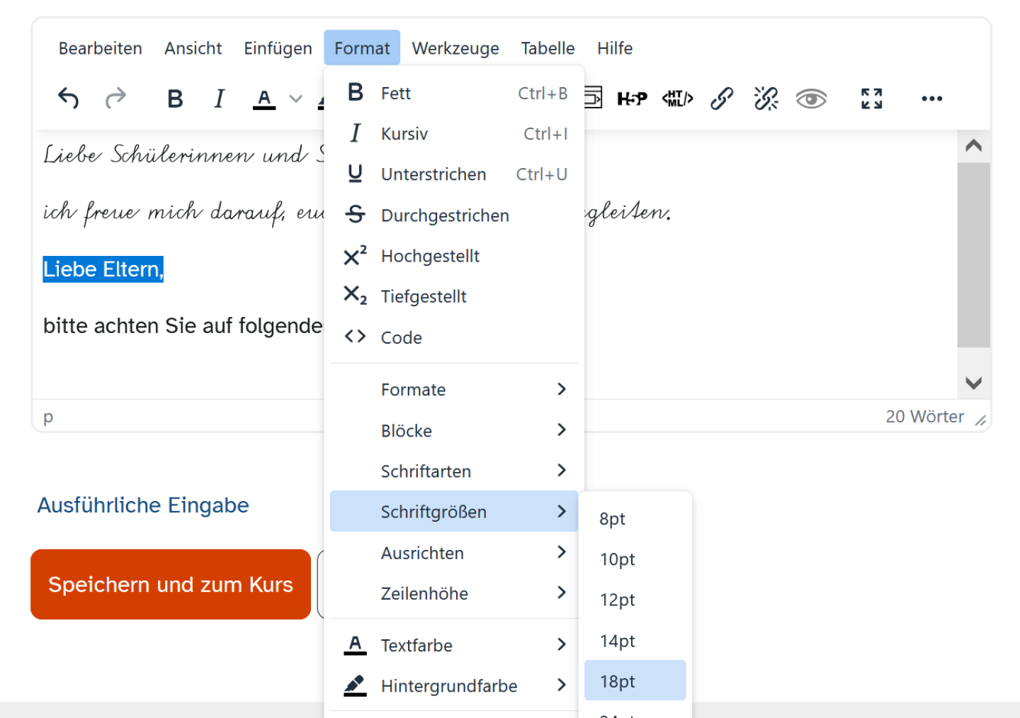The width and height of the screenshot is (1020, 718).
Task: Open the Preview eye icon
Action: pos(811,99)
